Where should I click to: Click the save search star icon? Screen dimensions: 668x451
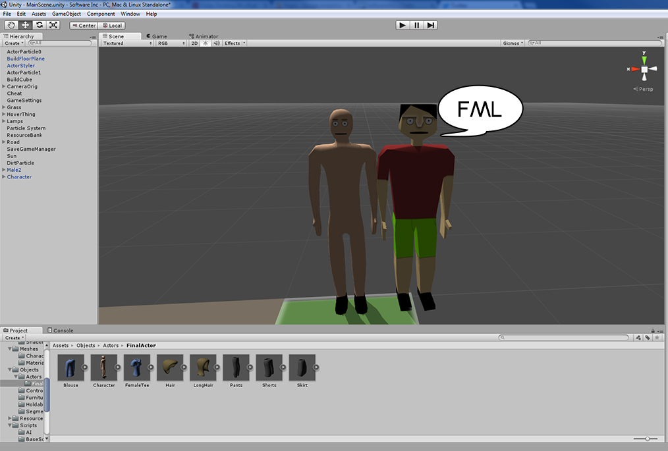tap(657, 338)
